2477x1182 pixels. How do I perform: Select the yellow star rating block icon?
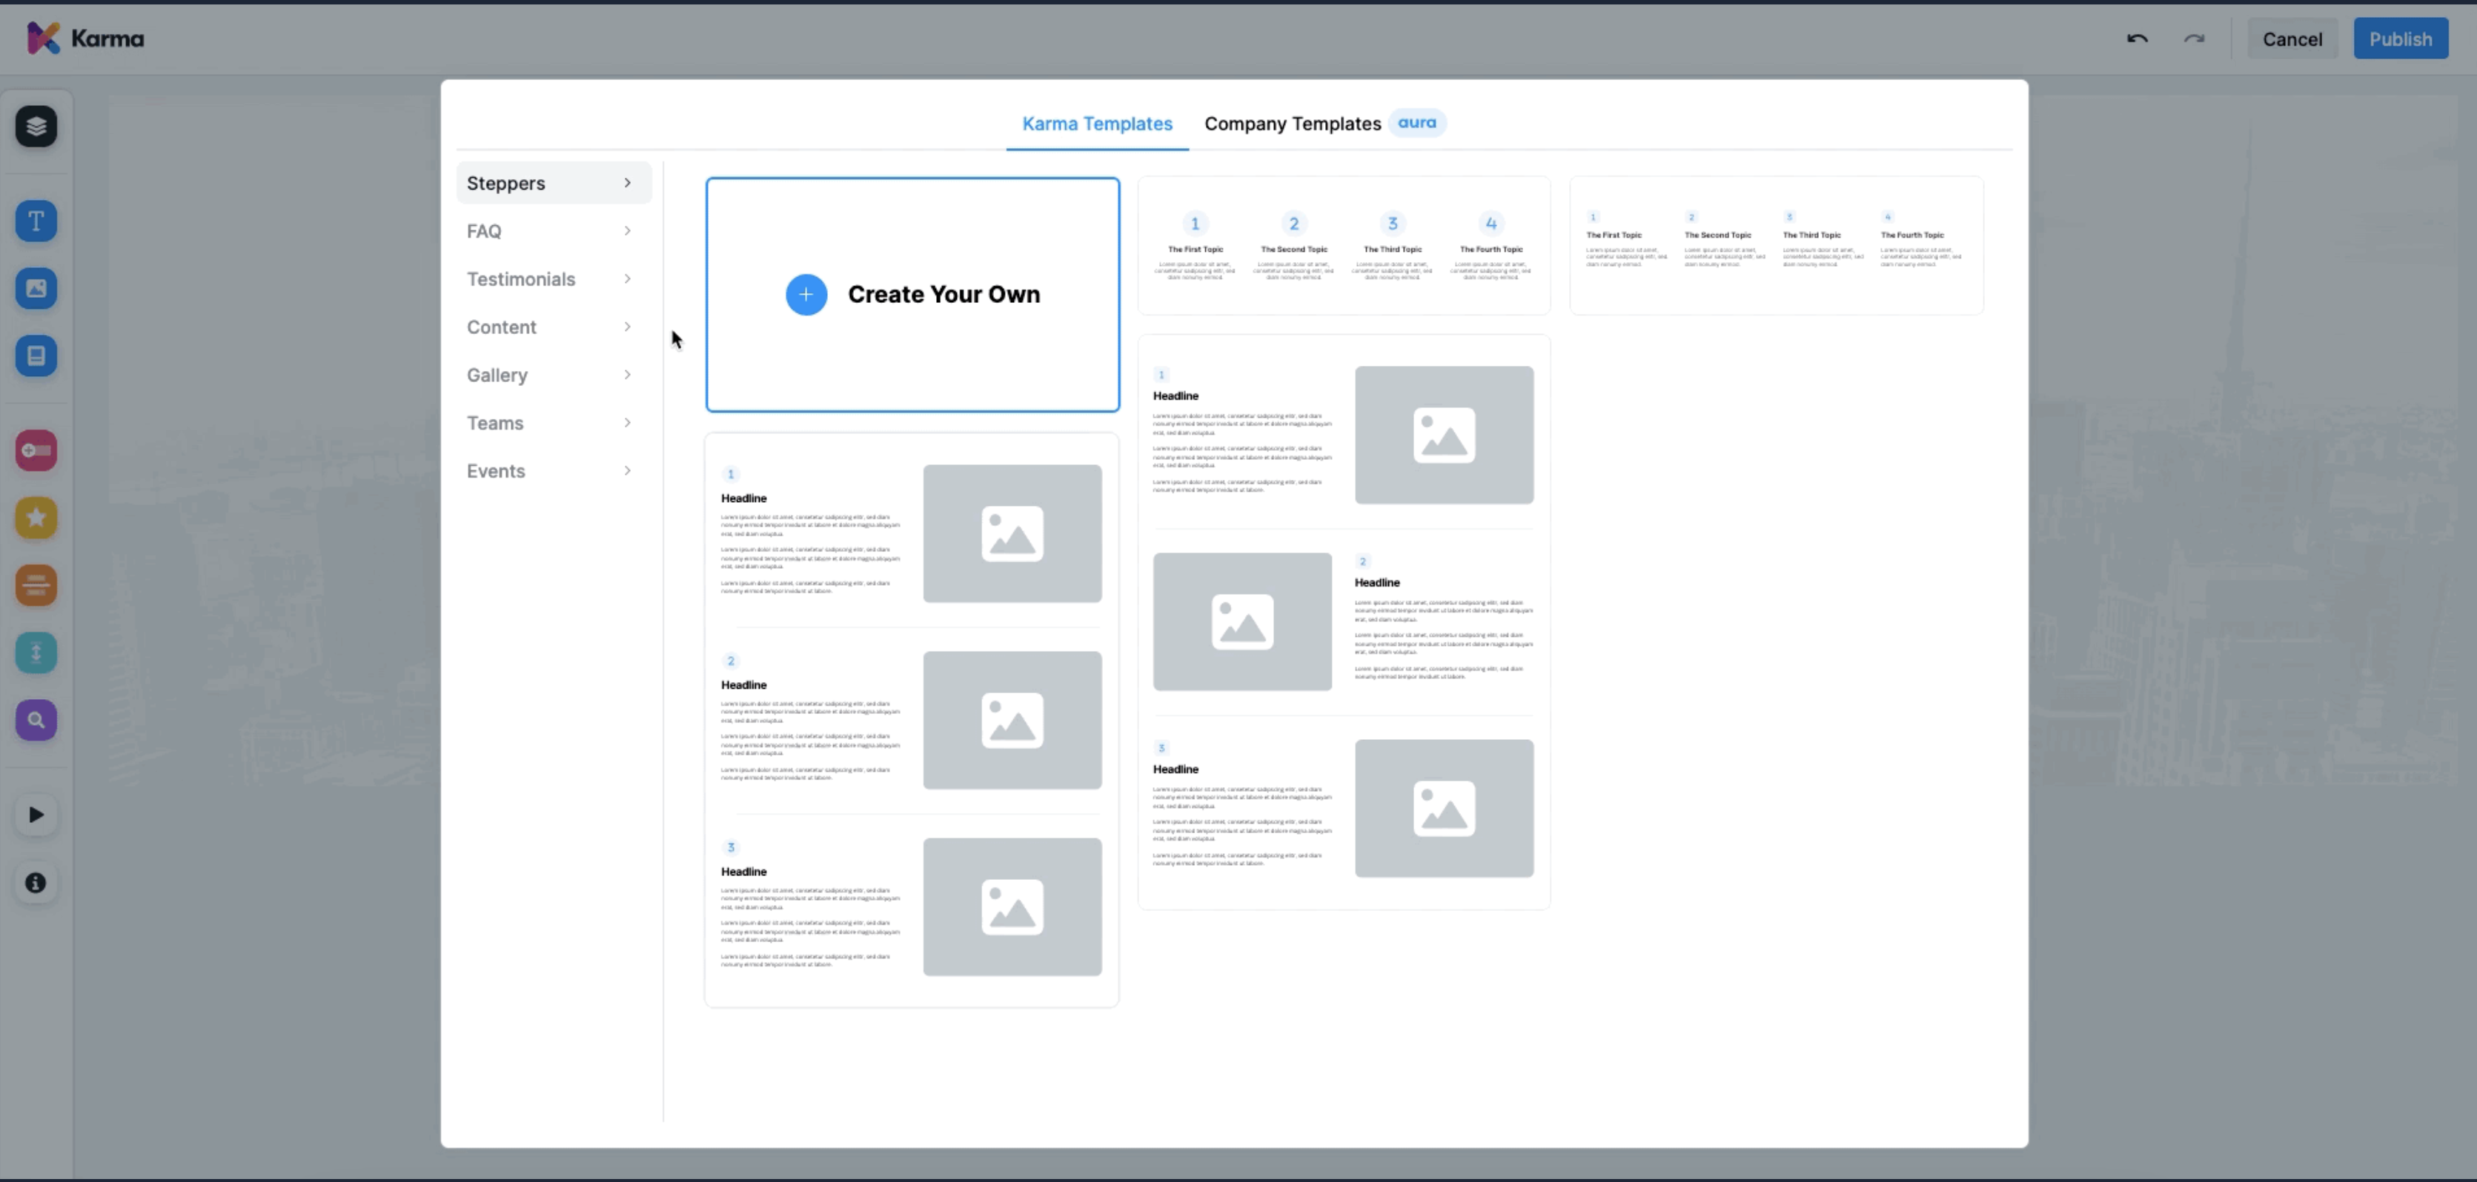pyautogui.click(x=36, y=518)
